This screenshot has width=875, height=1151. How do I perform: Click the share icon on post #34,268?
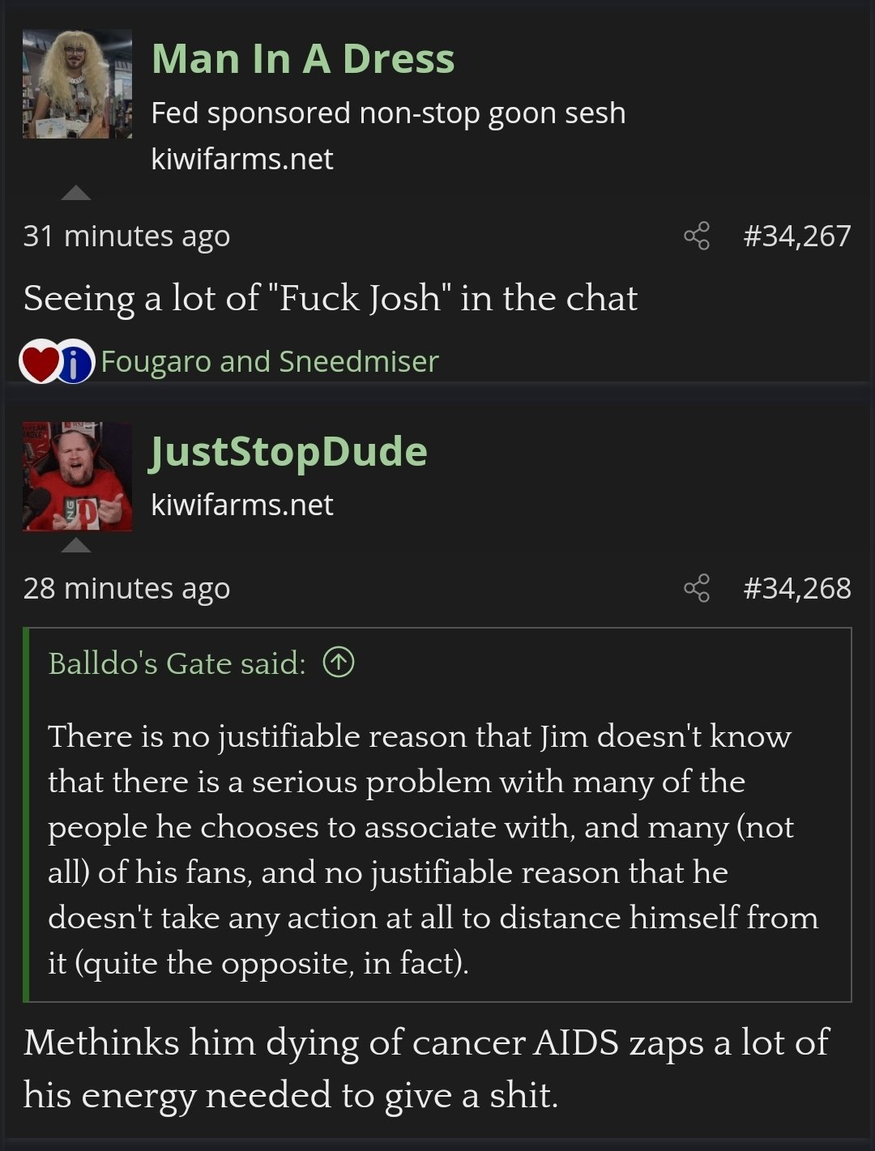click(x=697, y=588)
